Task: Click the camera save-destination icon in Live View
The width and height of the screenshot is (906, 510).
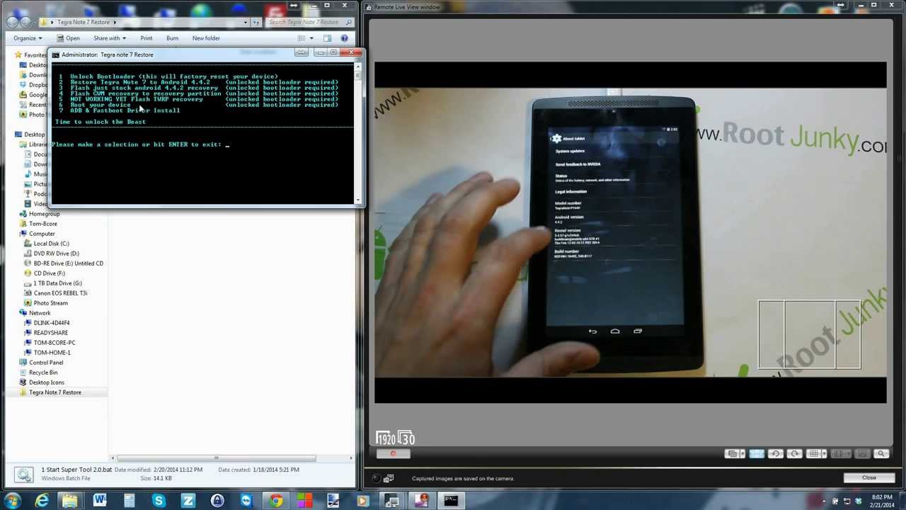Action: coord(388,479)
